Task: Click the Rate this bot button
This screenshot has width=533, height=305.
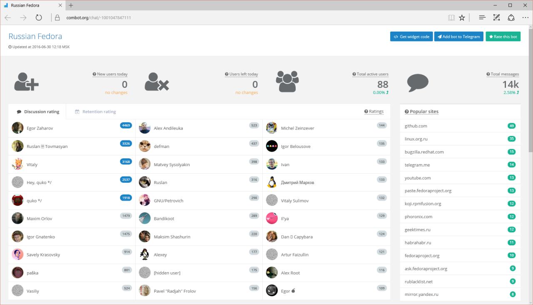Action: (x=503, y=37)
